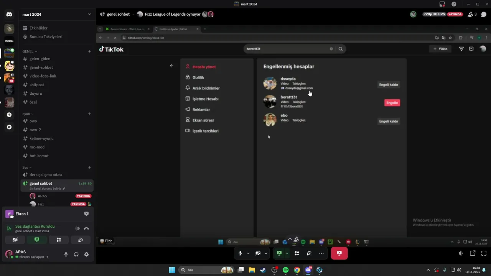This screenshot has width=491, height=276.
Task: Disconnect from voice with the phone icon
Action: [x=86, y=228]
